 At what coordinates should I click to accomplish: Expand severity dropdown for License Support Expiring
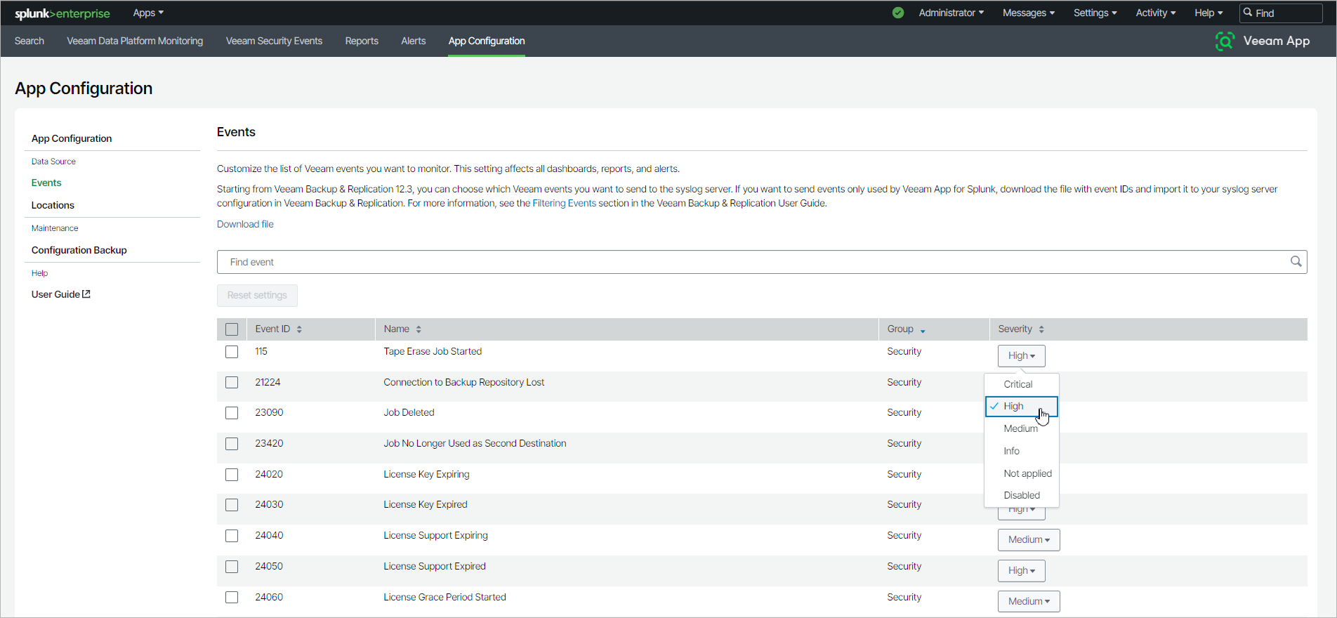click(1029, 540)
